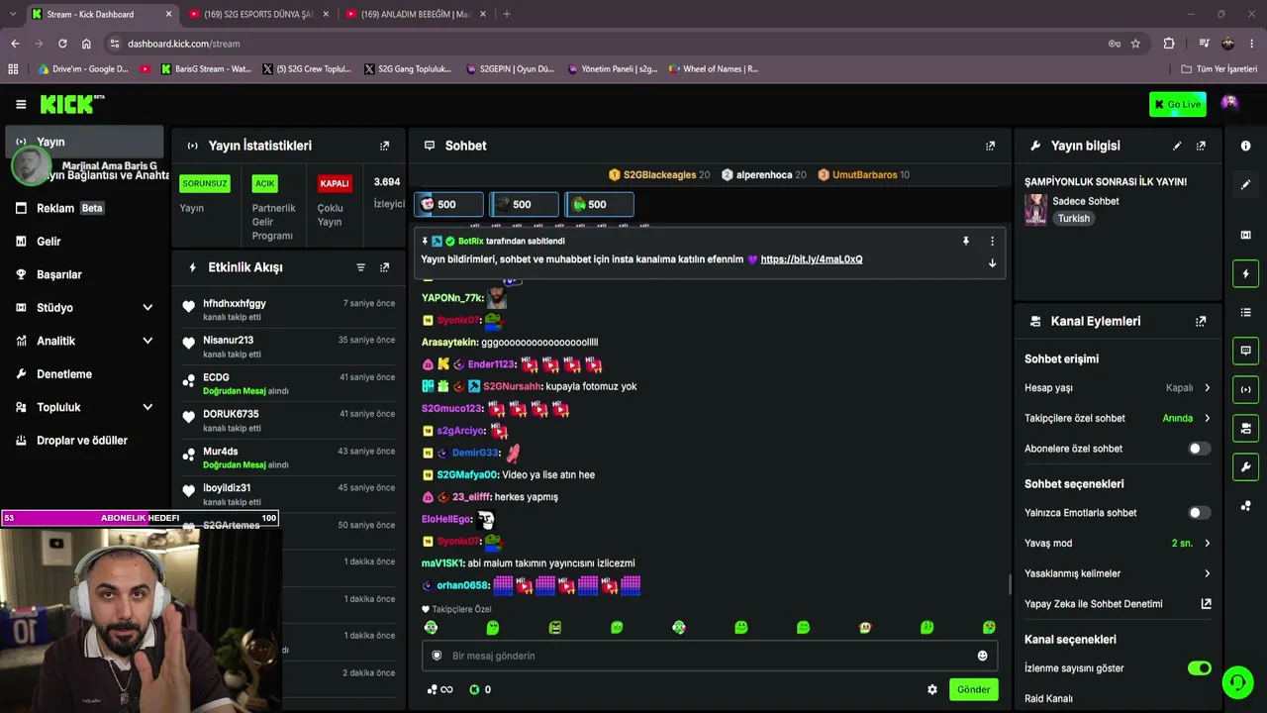Pop out the Yayın bilgisi panel

(x=1201, y=146)
